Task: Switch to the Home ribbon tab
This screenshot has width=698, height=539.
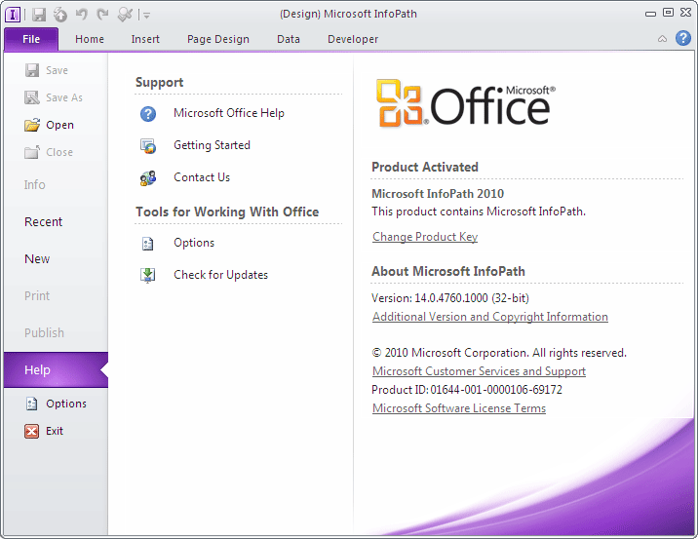Action: 90,39
